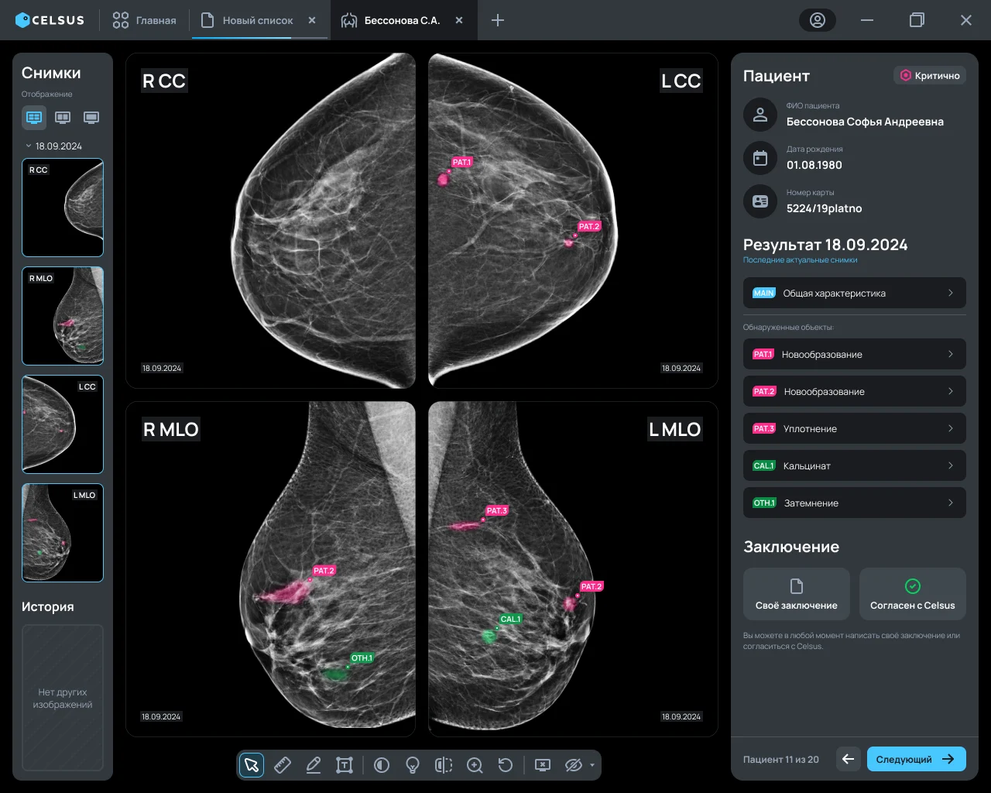Viewport: 991px width, 793px height.
Task: Open the user profile account icon
Action: 818,20
